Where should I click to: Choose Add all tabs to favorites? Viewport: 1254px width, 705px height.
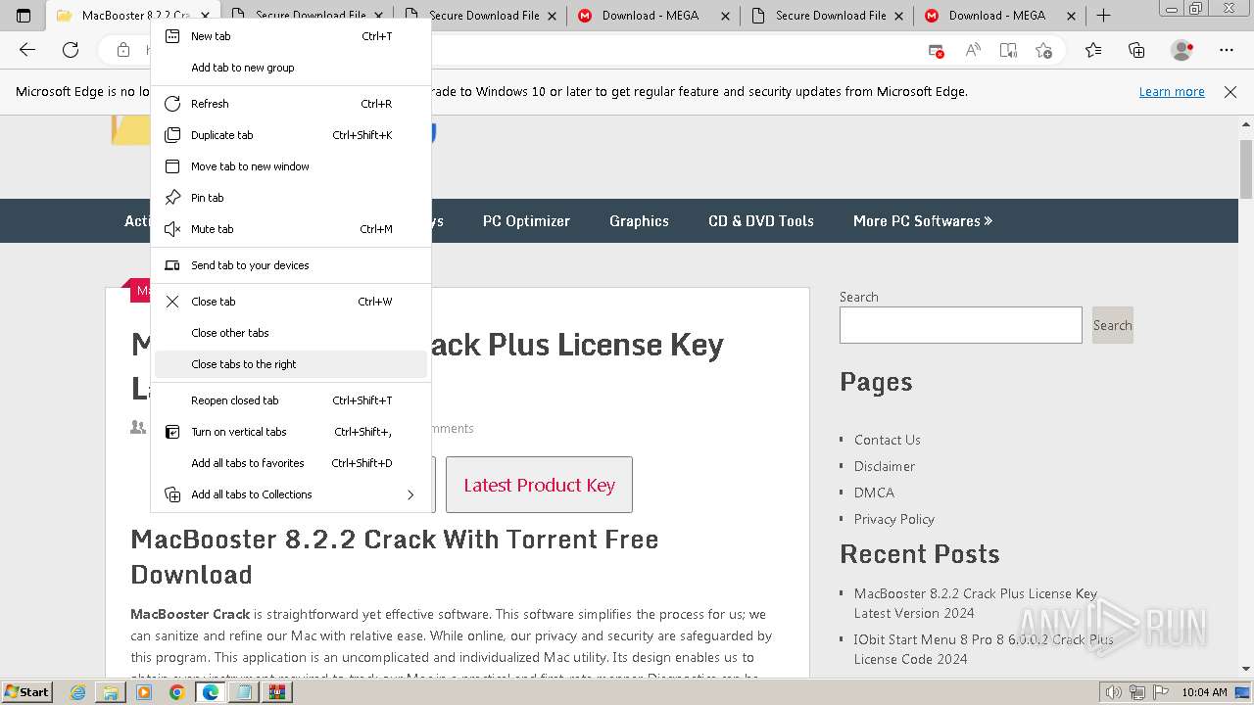[x=291, y=463]
